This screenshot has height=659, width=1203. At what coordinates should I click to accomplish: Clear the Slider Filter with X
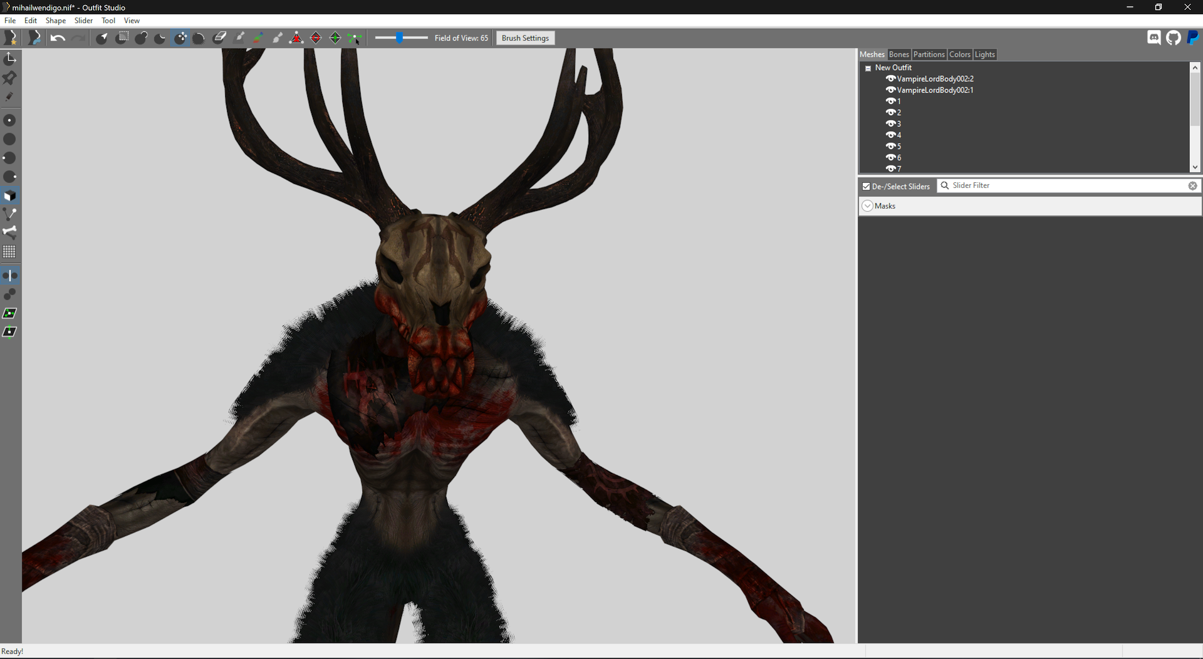1192,186
